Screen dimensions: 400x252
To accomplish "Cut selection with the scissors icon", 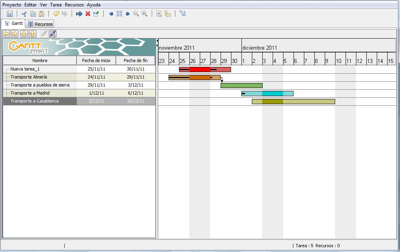I will pos(24,14).
